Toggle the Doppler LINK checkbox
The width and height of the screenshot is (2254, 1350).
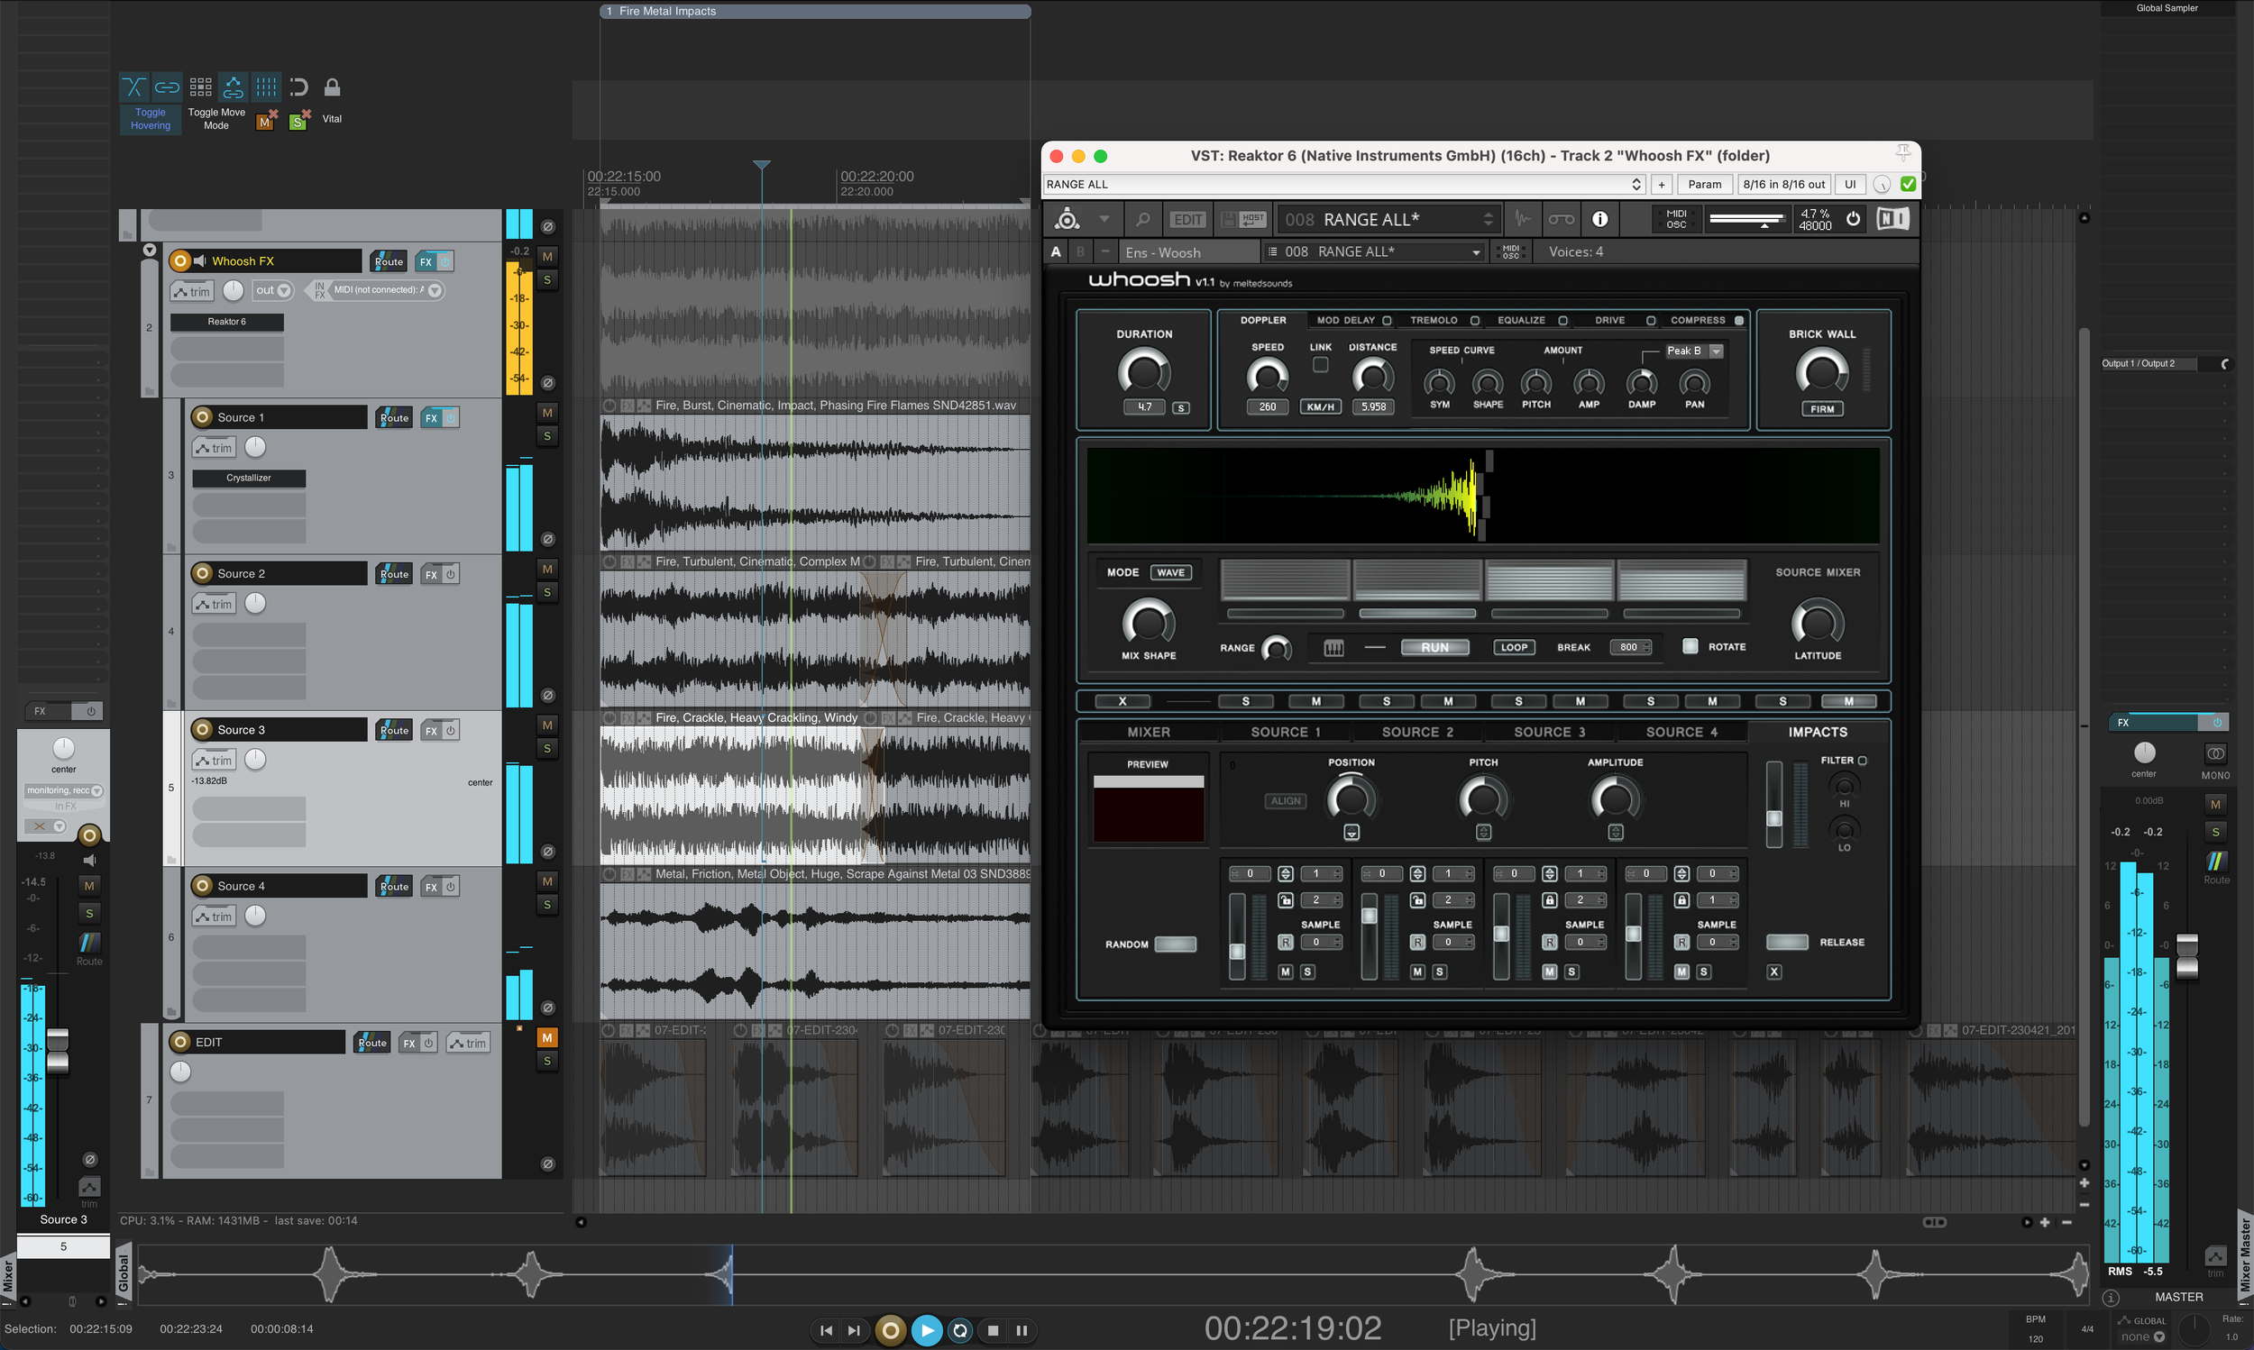[1320, 365]
